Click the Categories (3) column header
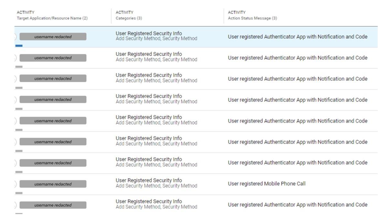 click(x=129, y=18)
